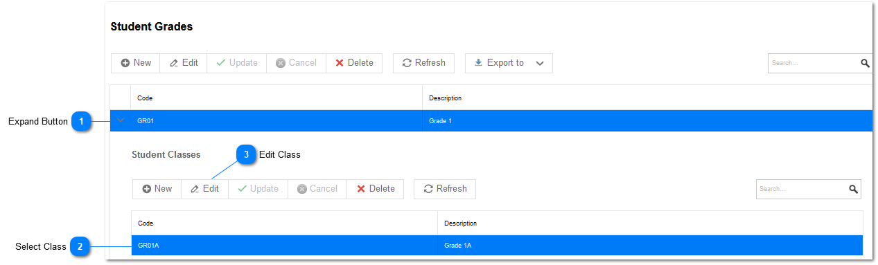Refresh the Student Grades grid
The image size is (878, 265).
[x=423, y=63]
